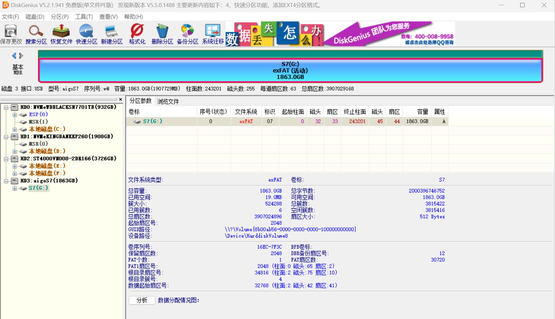Open the 删除分区 (Delete Partition) tool
Viewport: 555px width, 319px height.
pyautogui.click(x=162, y=34)
